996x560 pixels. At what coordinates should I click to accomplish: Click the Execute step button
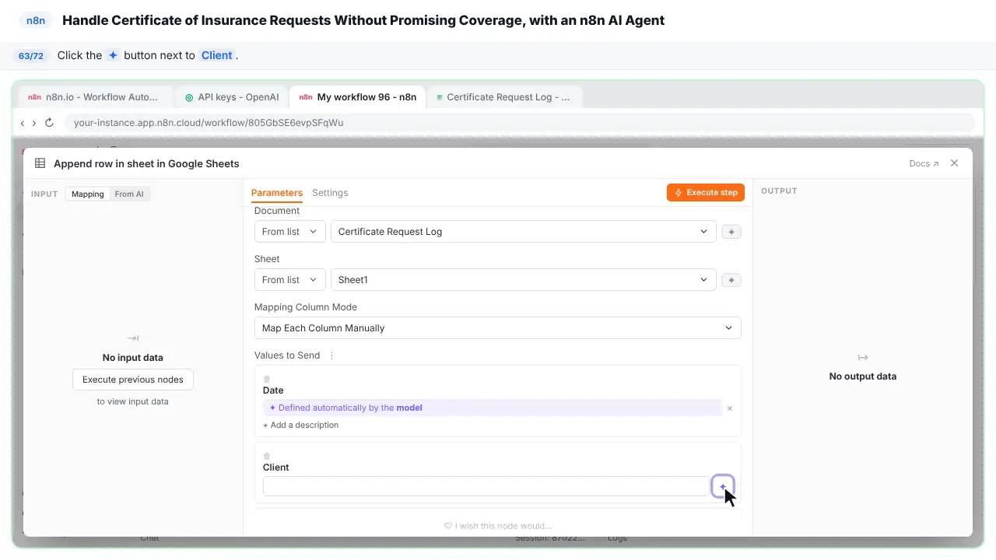(706, 192)
